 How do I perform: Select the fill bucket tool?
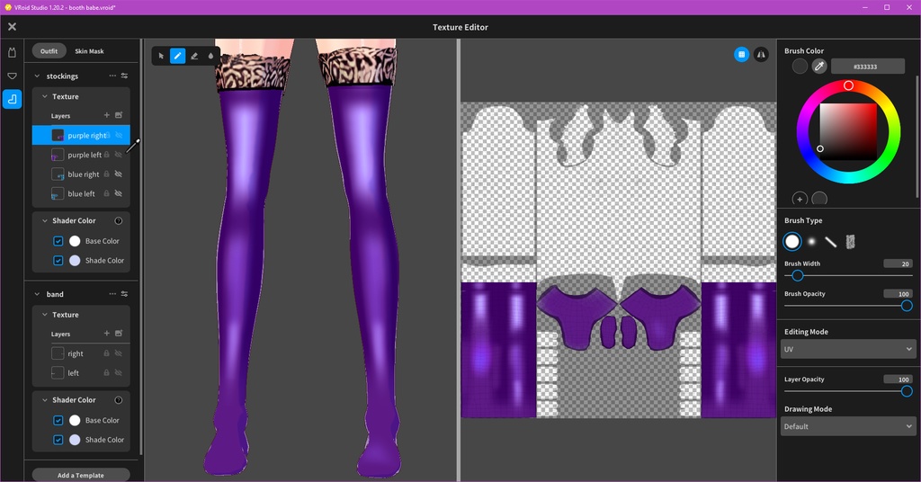click(x=210, y=56)
